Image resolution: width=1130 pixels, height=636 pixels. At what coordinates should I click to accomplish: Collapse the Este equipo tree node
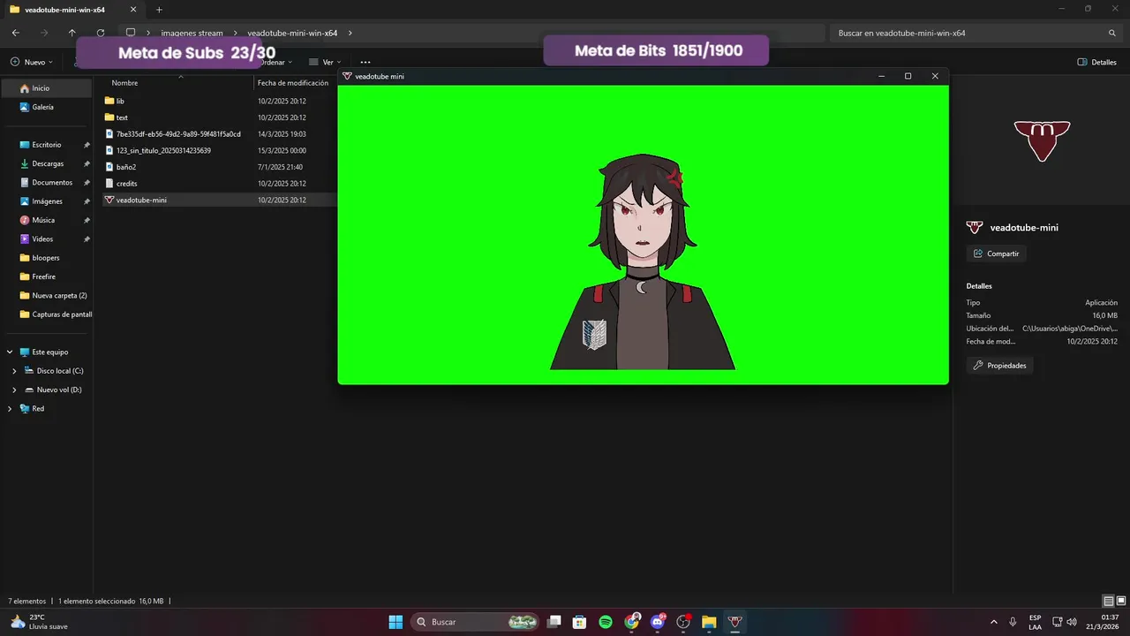[x=10, y=352]
